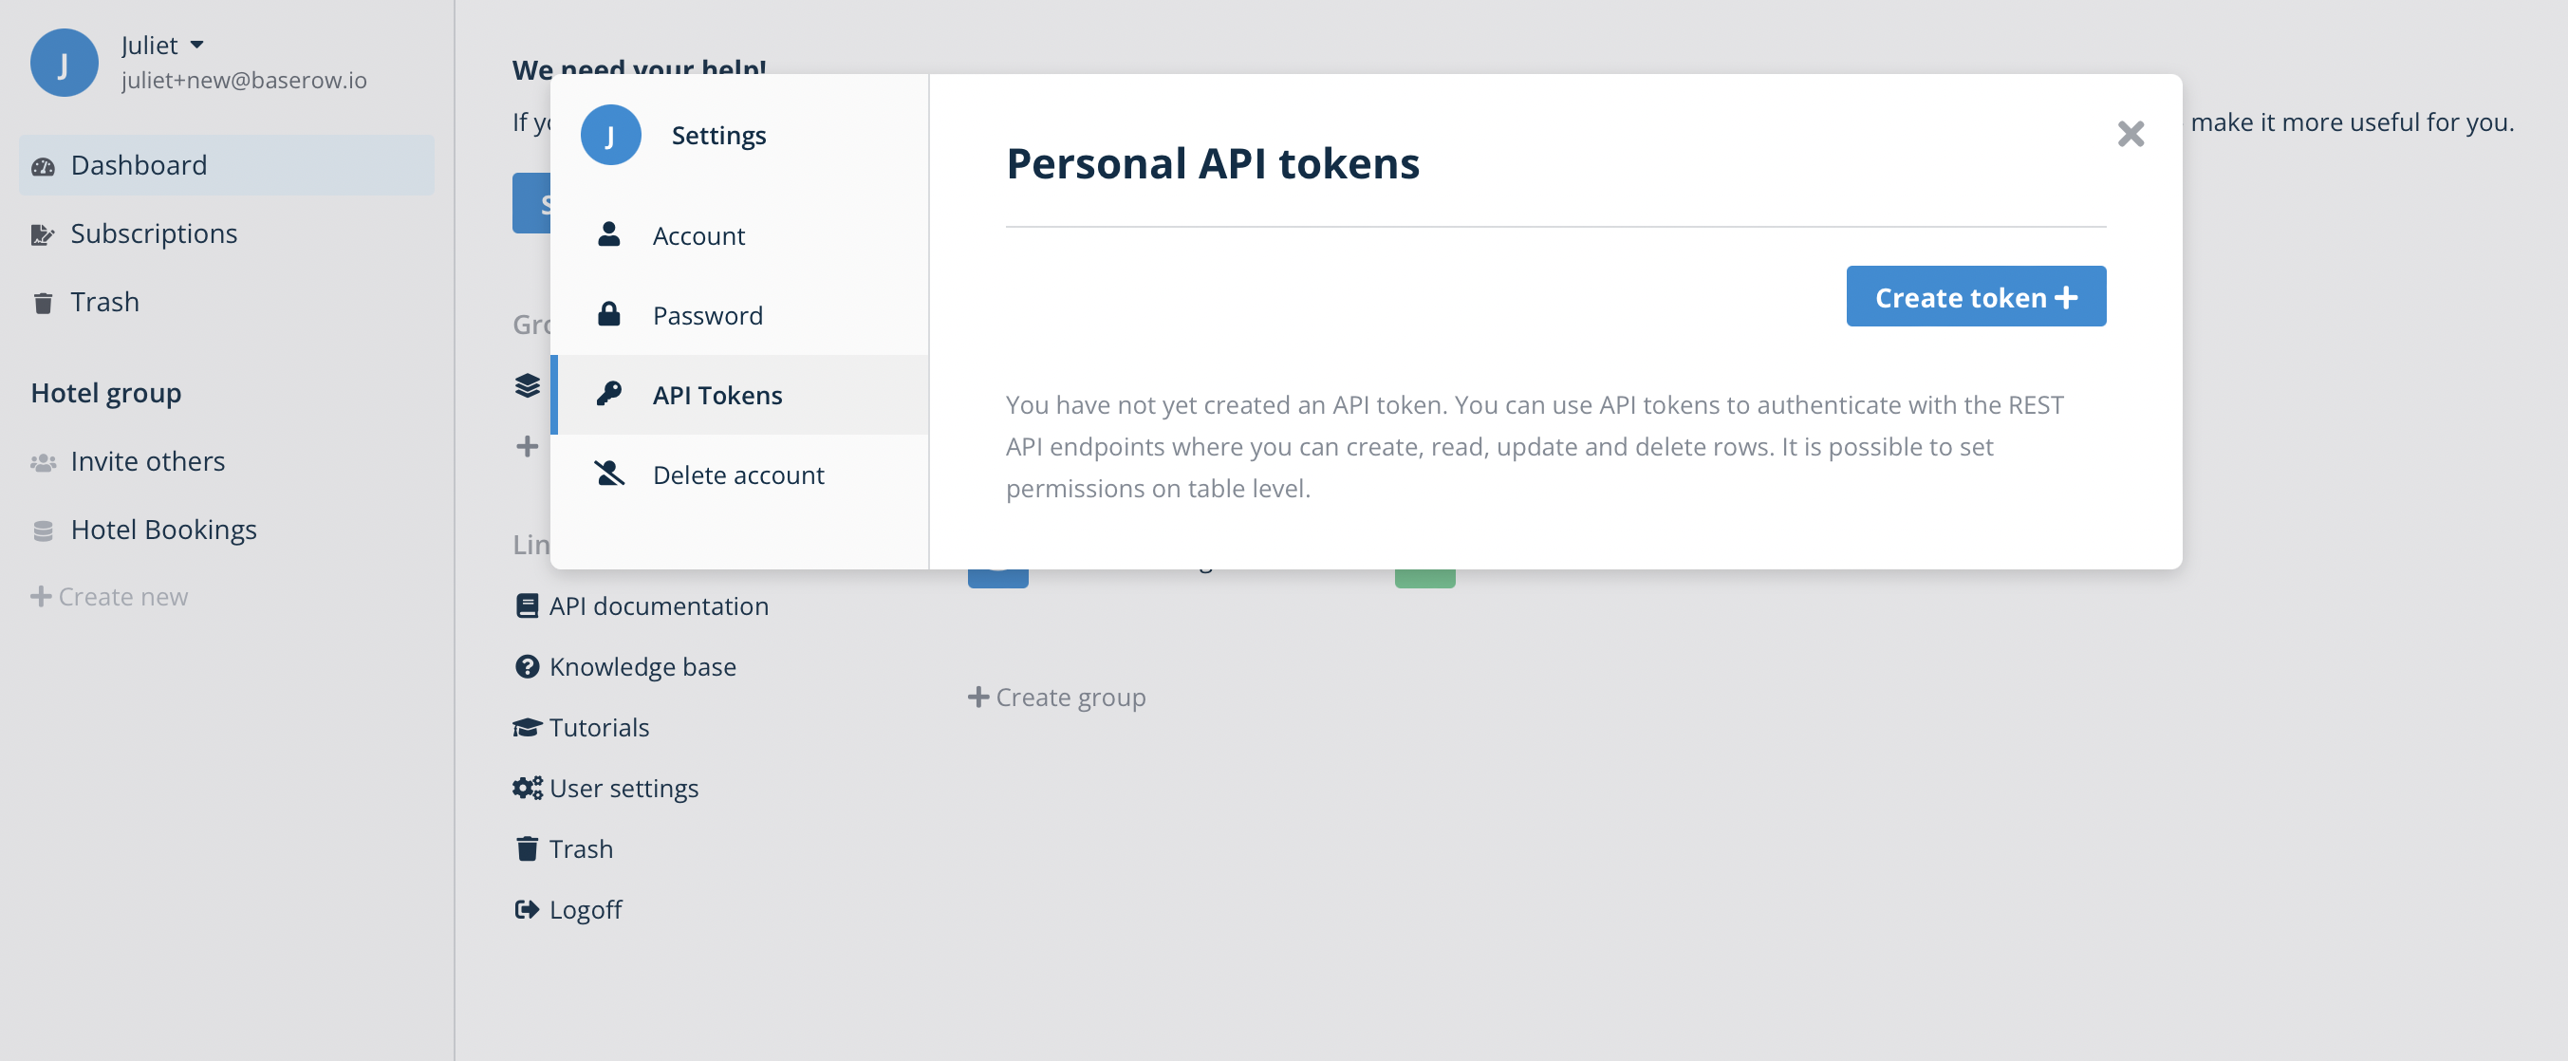Click the Dashboard gauge icon in sidebar
This screenshot has height=1061, width=2568.
tap(43, 166)
